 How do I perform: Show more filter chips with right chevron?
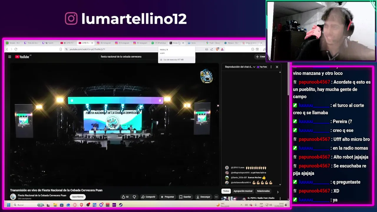click(x=277, y=192)
